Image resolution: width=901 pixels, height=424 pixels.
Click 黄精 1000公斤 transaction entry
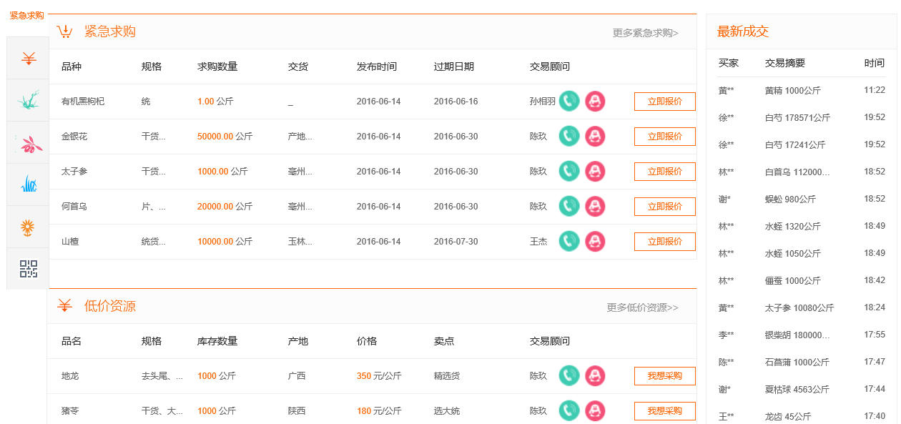(792, 91)
